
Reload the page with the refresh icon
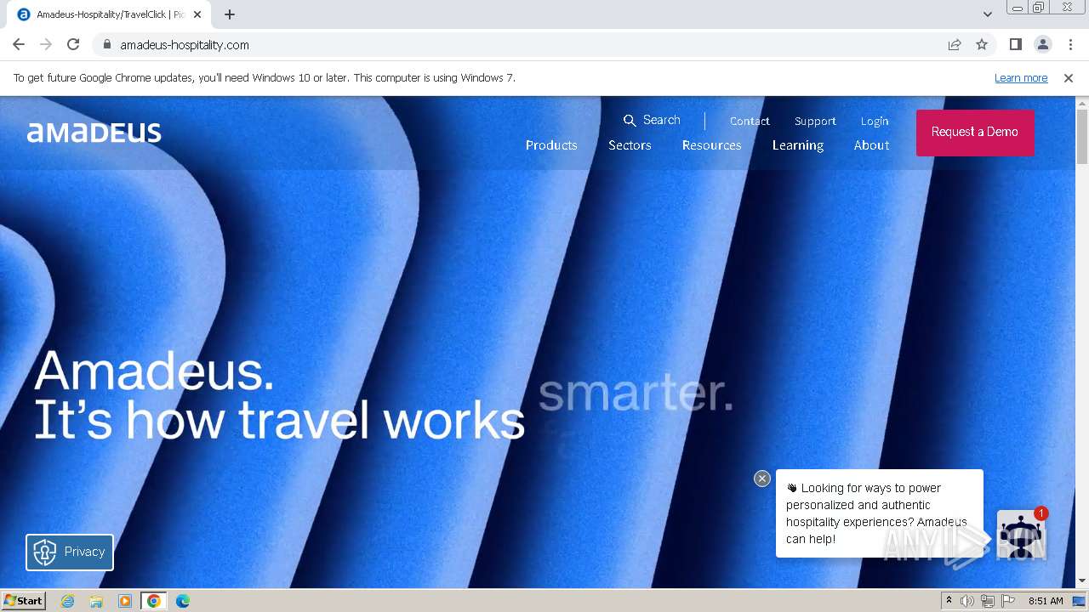click(x=73, y=44)
